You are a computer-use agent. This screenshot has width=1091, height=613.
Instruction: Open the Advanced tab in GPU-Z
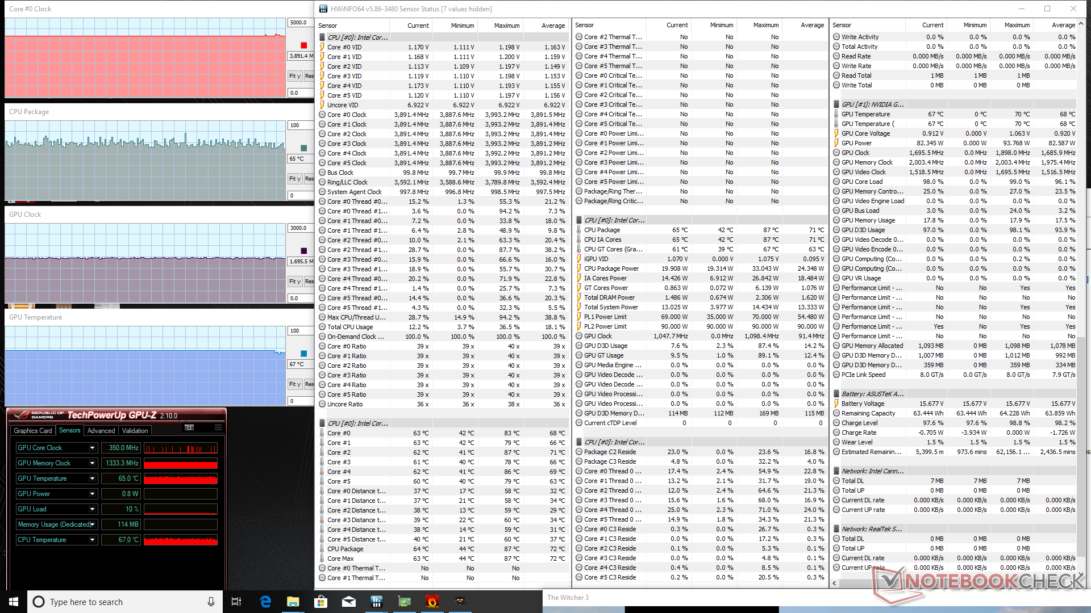[x=101, y=431]
